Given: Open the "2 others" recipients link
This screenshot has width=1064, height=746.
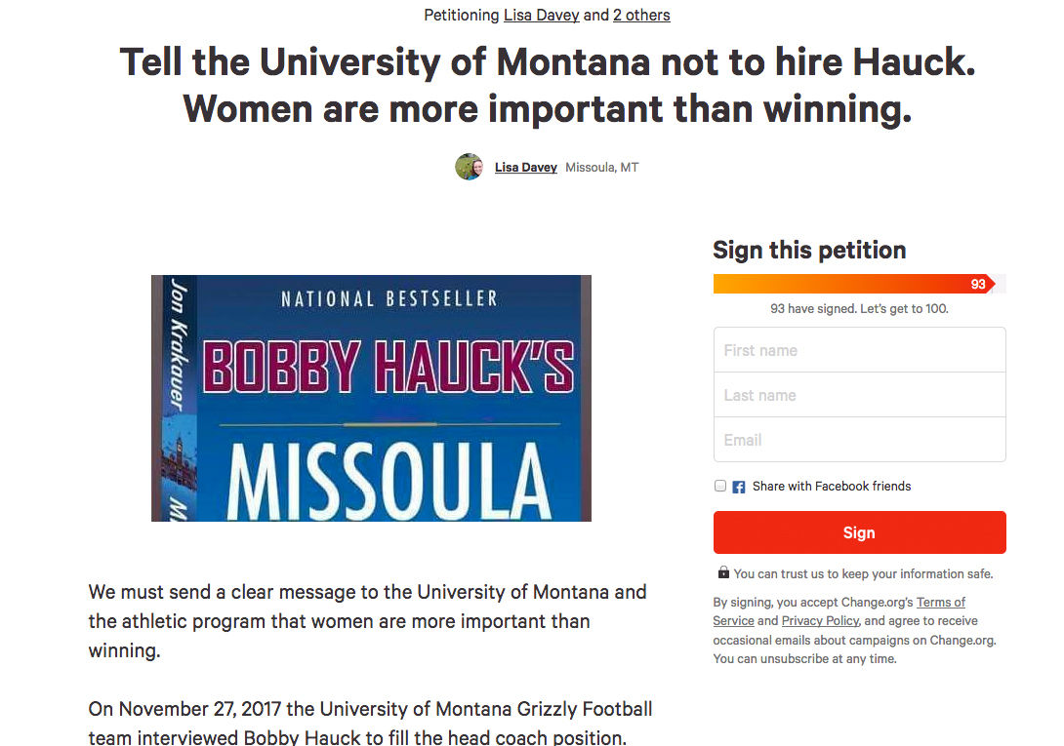Looking at the screenshot, I should (x=641, y=15).
